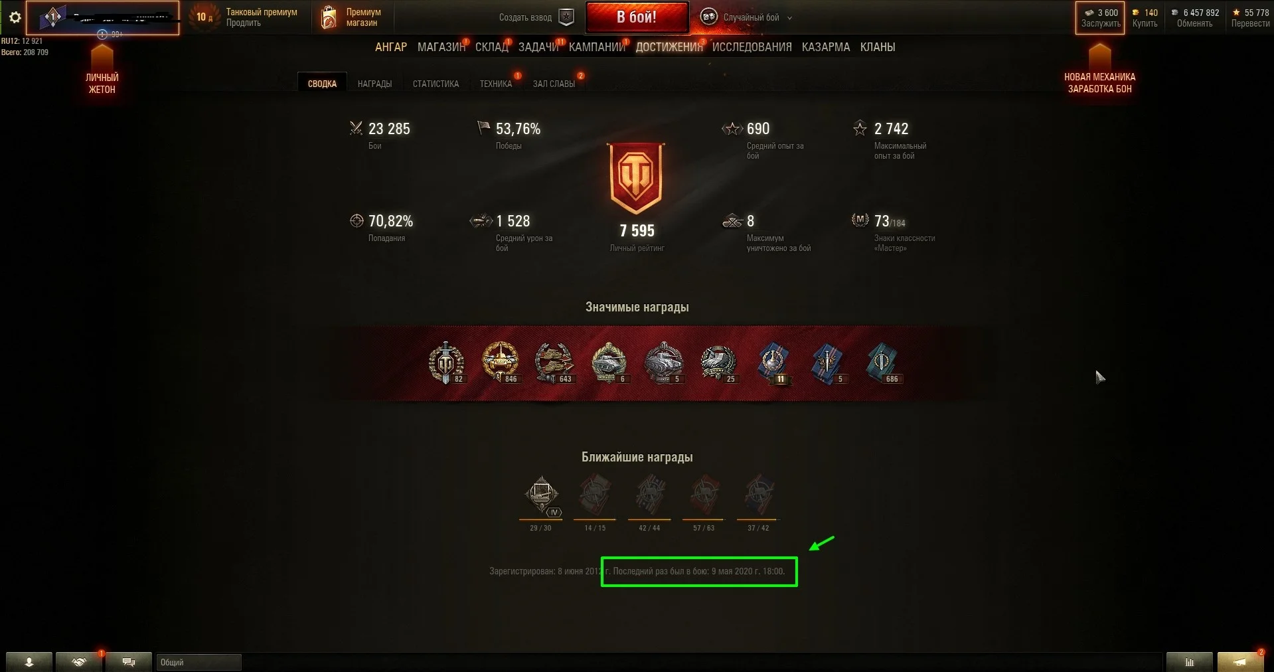Click the platoon shield icon next to Создать взвод
Screen dimensions: 1274x672
(566, 17)
